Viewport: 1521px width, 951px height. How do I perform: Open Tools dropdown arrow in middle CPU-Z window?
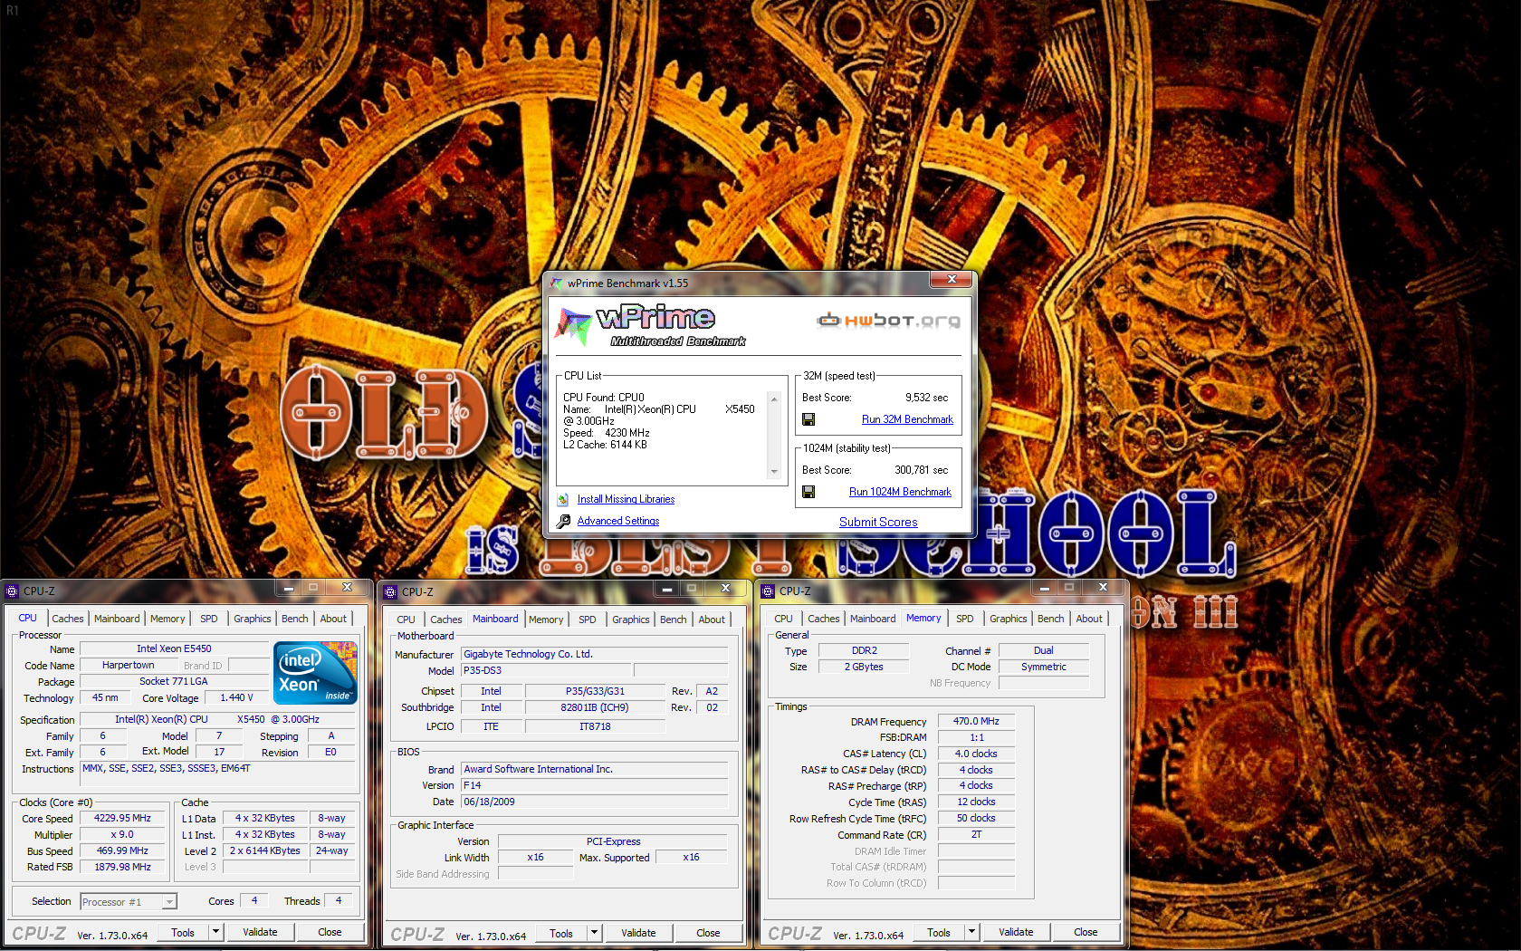pyautogui.click(x=594, y=933)
